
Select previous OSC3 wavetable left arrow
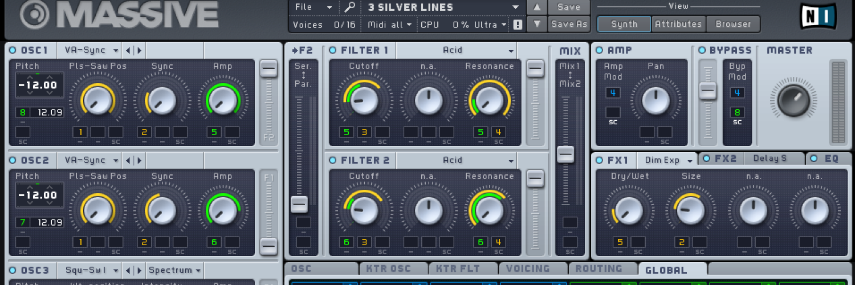[x=128, y=270]
